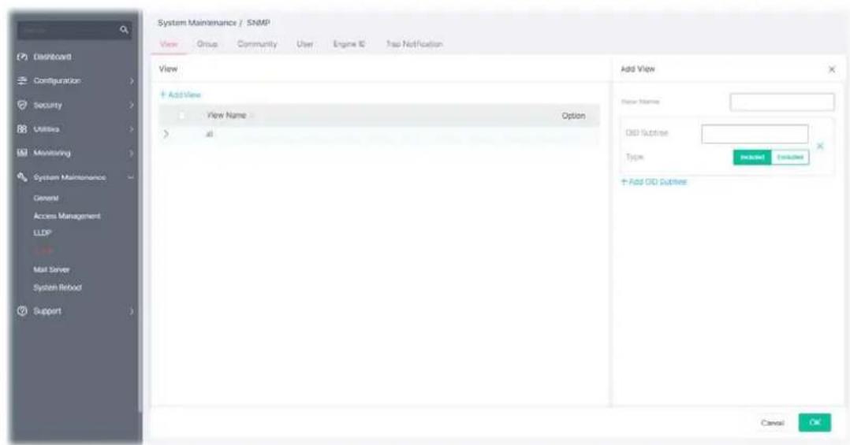850x445 pixels.
Task: Click the OID Subtree input field
Action: (x=755, y=134)
